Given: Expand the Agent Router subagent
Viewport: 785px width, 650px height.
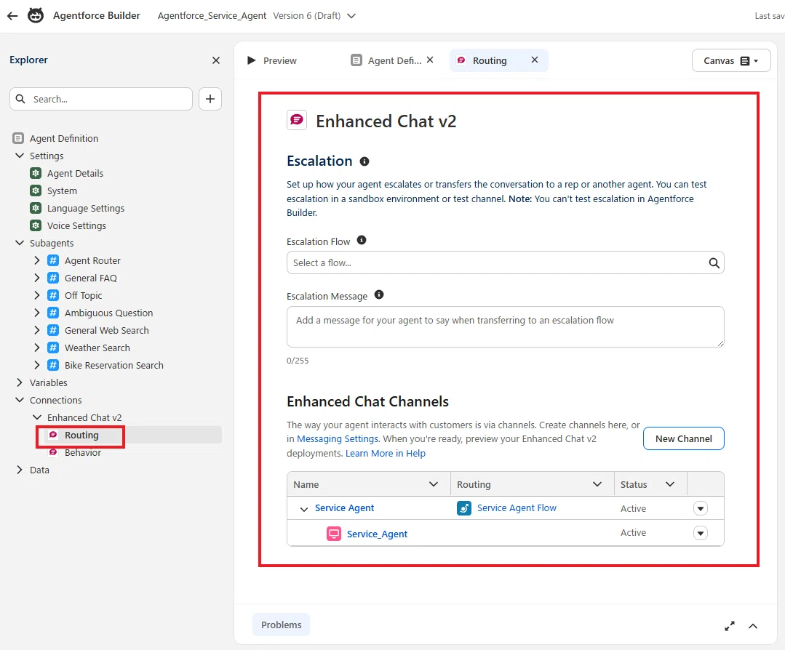Looking at the screenshot, I should click(x=37, y=260).
